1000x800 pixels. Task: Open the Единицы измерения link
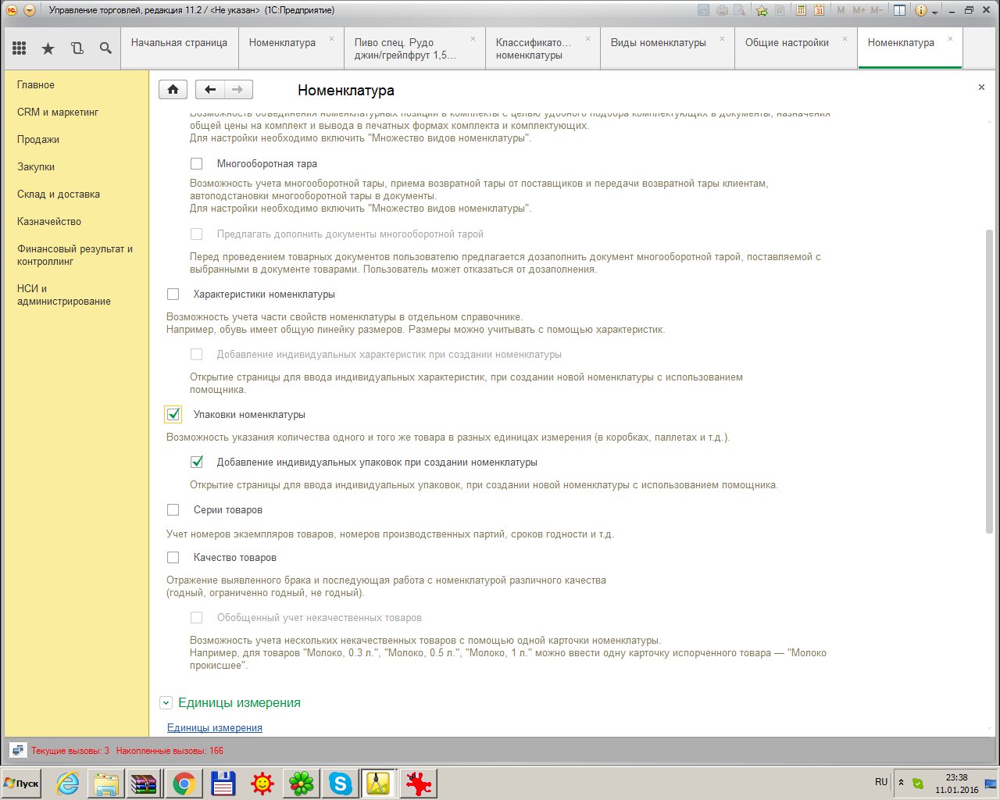click(x=215, y=728)
